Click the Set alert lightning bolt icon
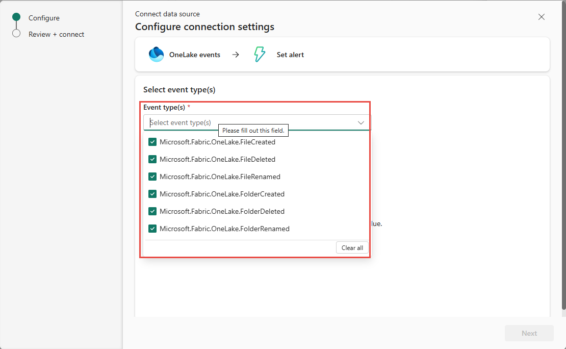 pos(259,55)
